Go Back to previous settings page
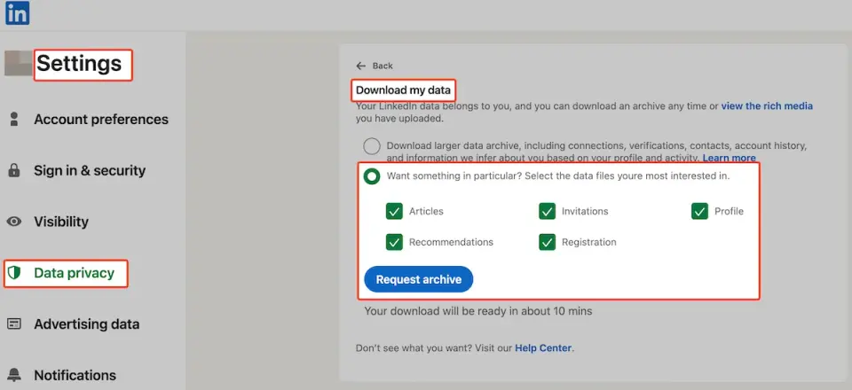This screenshot has height=390, width=852. click(x=383, y=66)
